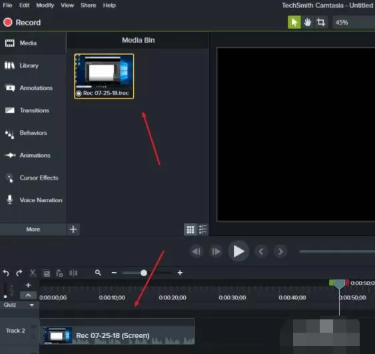Zoom in timeline with plus button
375x354 pixels.
180,273
